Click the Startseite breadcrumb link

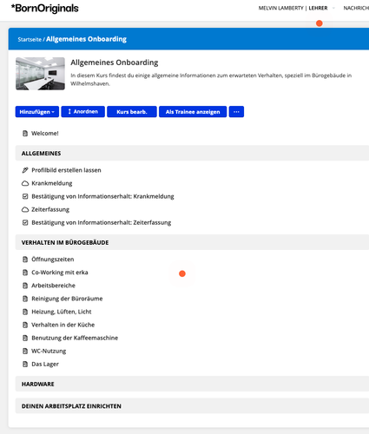30,39
